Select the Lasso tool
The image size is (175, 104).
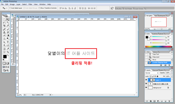[x=4, y=23]
